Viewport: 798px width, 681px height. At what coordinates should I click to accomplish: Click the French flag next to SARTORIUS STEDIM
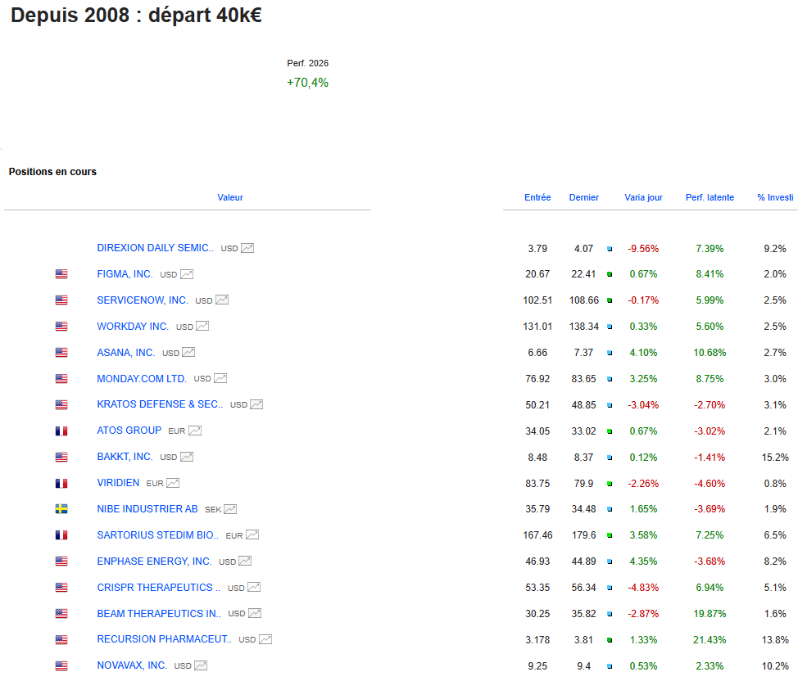coord(61,535)
